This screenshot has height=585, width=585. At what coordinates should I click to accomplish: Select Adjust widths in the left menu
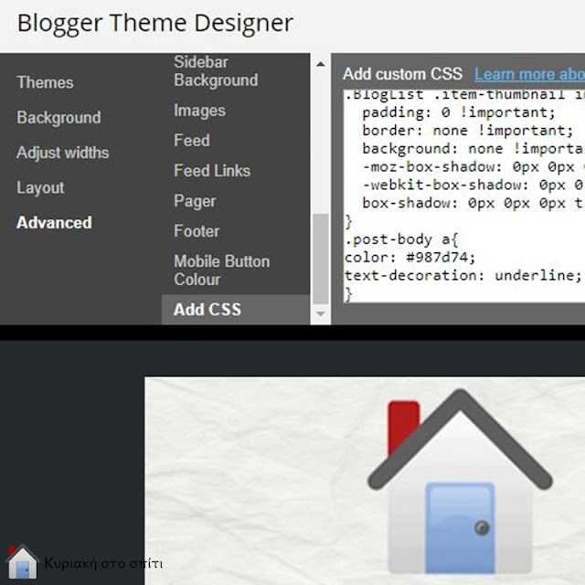click(x=63, y=153)
